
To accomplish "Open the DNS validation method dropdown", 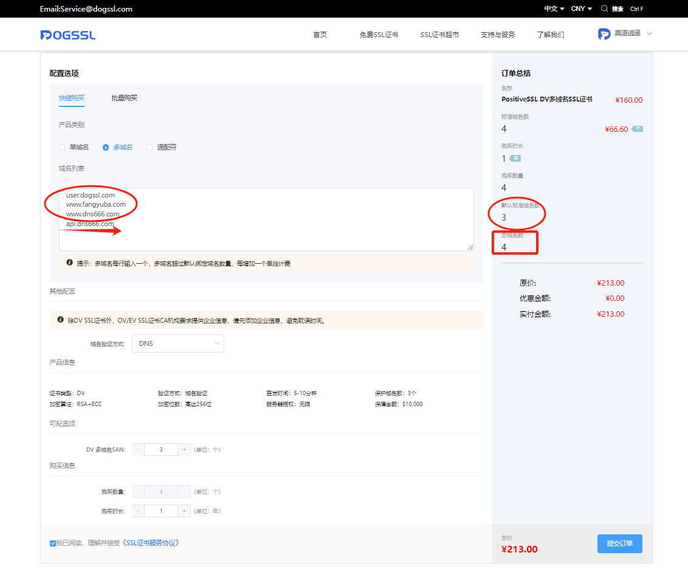I will tap(177, 343).
